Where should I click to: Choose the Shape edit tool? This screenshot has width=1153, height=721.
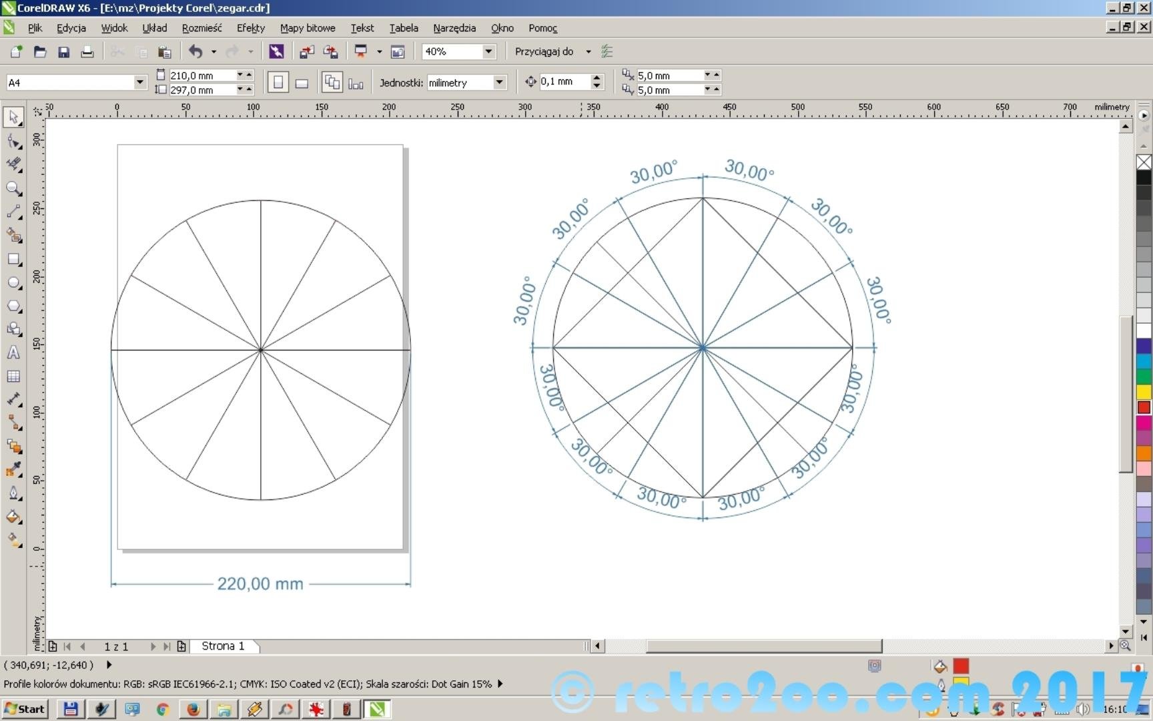(x=13, y=141)
